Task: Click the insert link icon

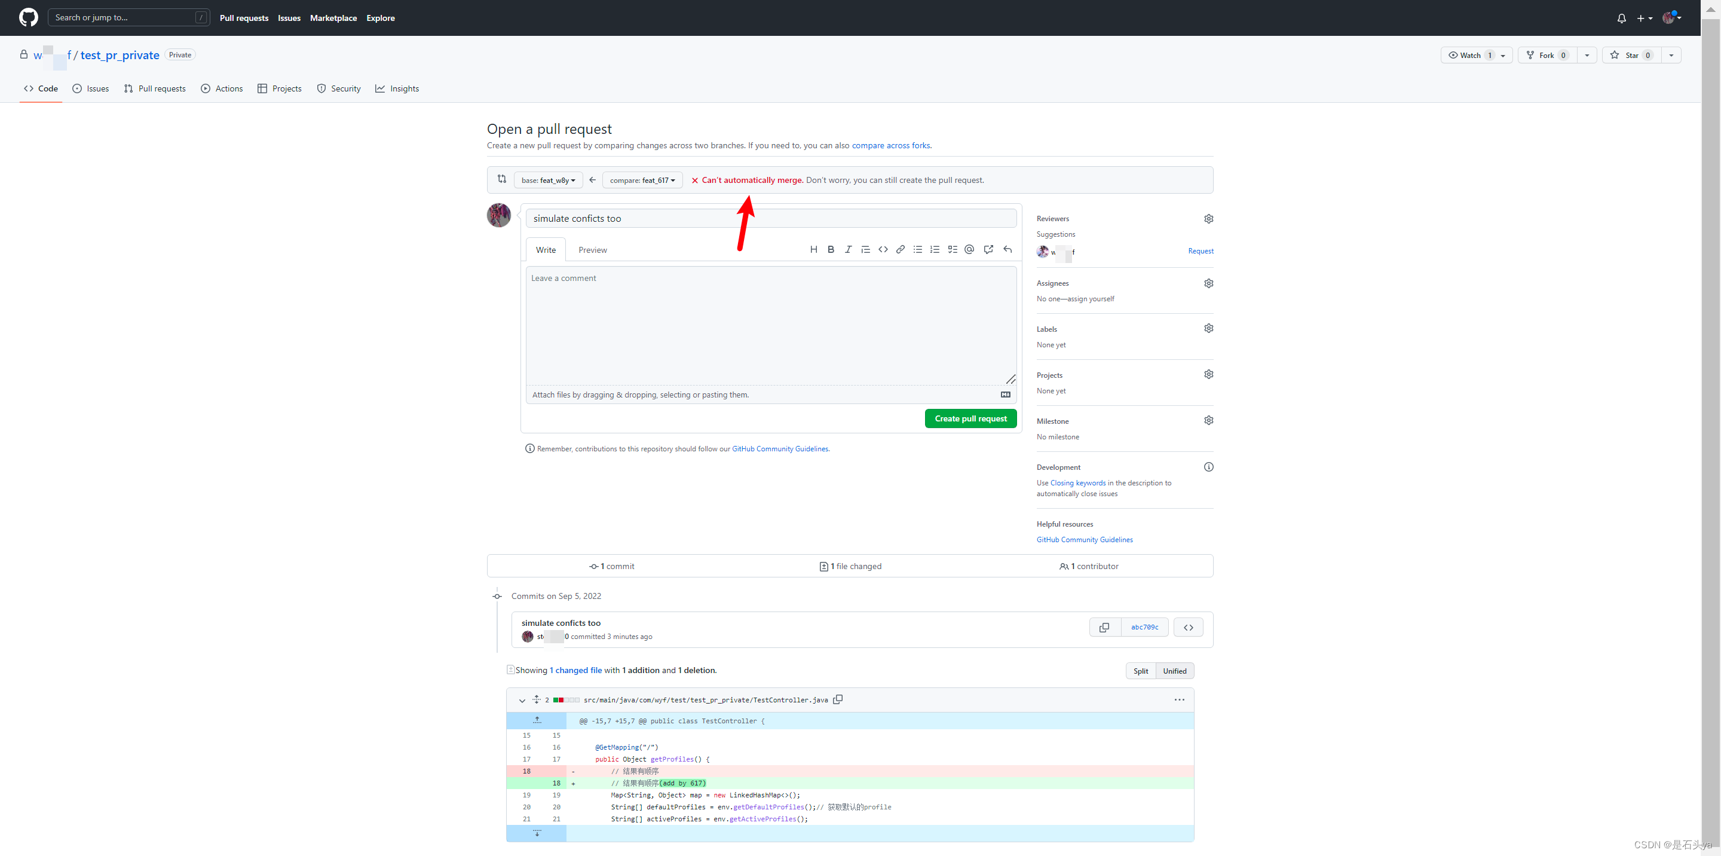Action: [900, 249]
